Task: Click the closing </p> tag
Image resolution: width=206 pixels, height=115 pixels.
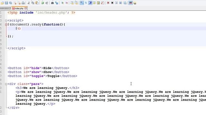Action: pos(51,104)
